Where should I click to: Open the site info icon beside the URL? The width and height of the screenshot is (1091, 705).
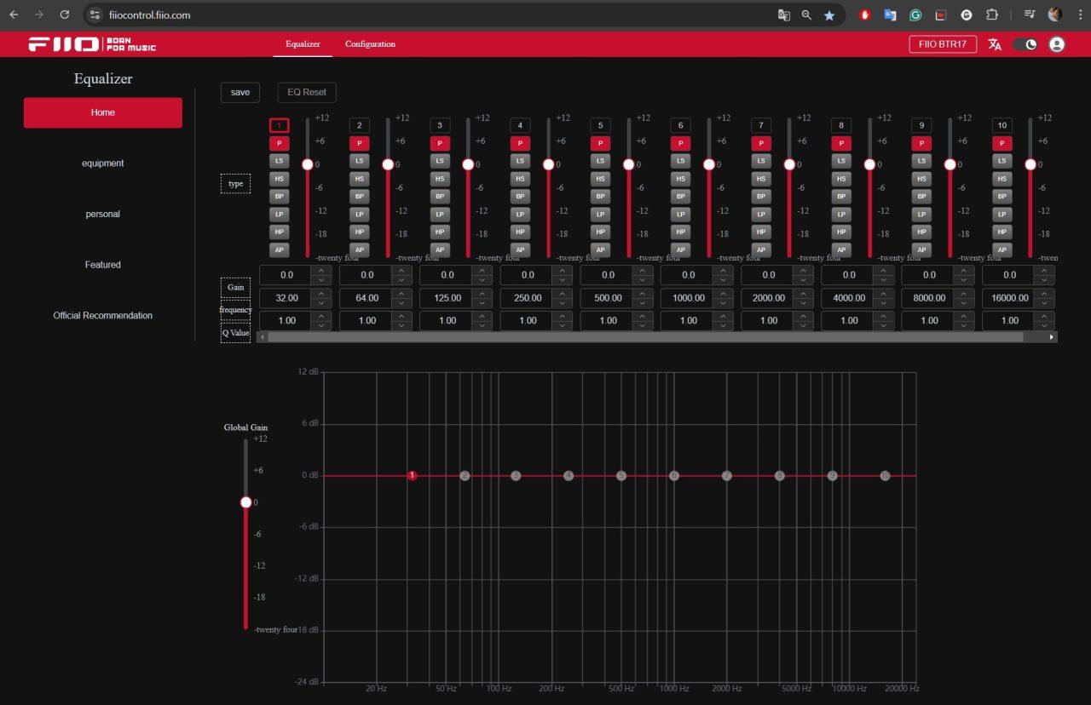click(95, 14)
